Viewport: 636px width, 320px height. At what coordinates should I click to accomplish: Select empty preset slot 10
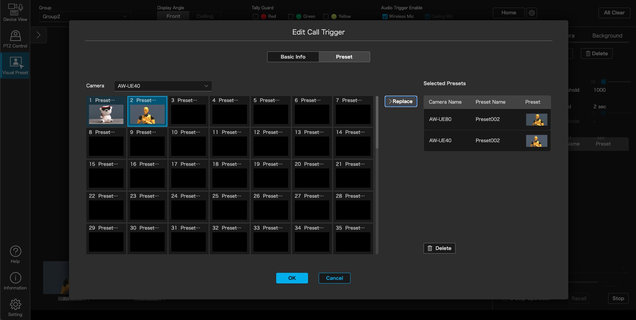(x=189, y=143)
